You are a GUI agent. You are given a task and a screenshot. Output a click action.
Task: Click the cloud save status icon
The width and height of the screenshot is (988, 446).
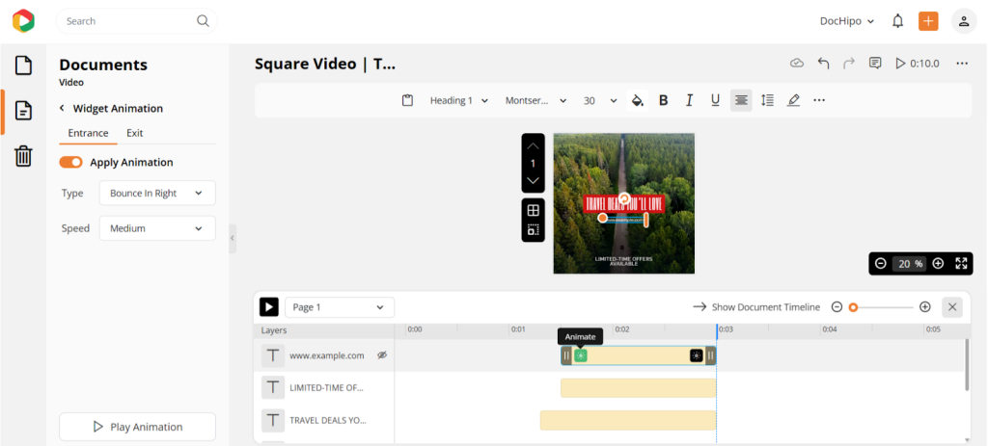click(x=797, y=63)
